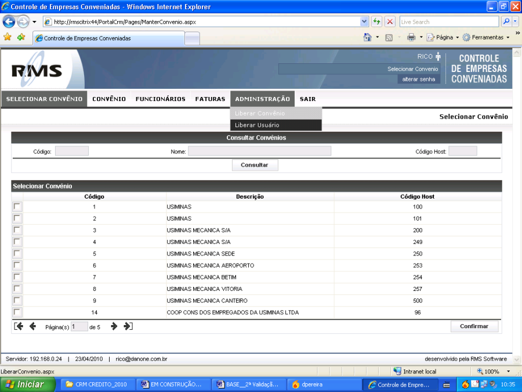
Task: Click the Home page icon
Action: coord(368,37)
